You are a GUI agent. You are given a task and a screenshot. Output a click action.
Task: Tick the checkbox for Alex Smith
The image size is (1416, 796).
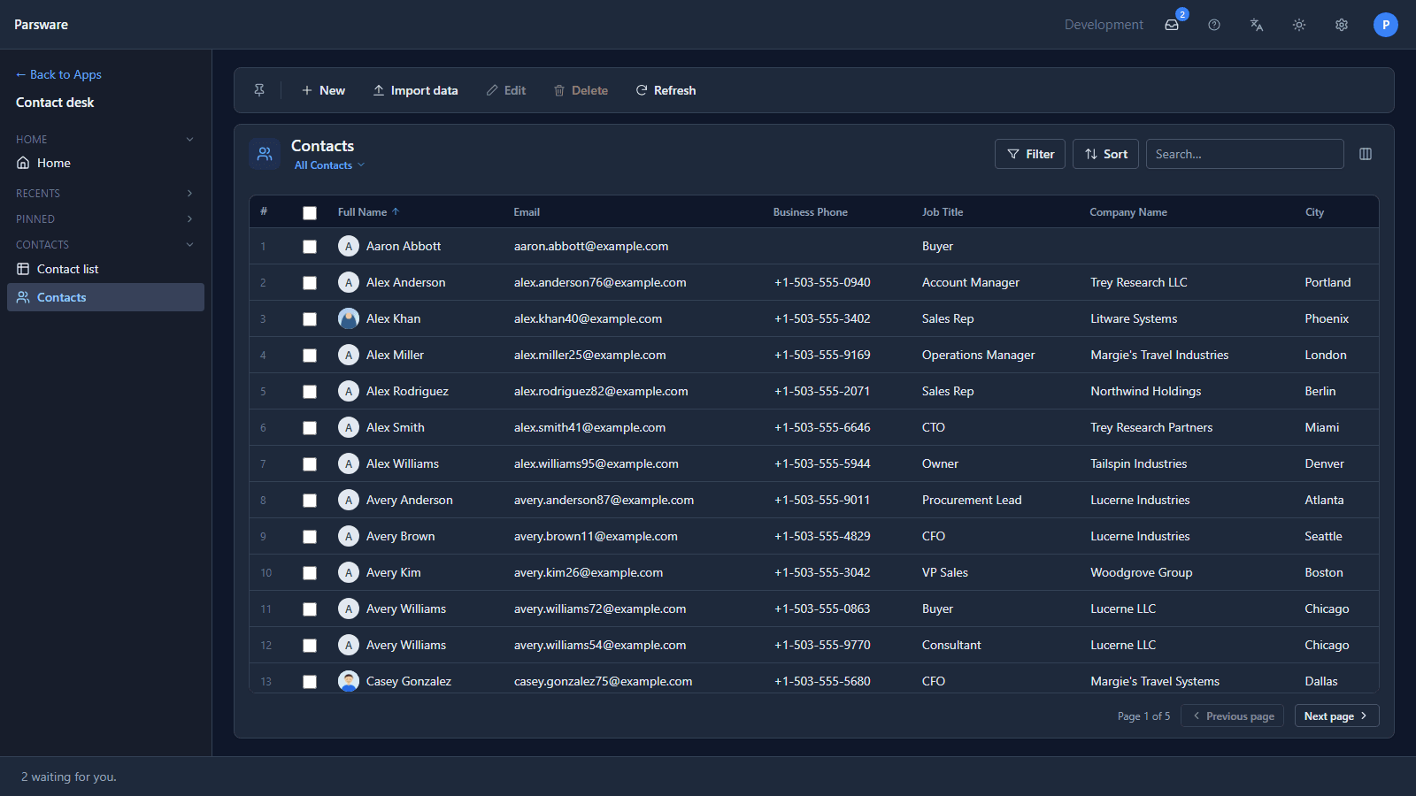tap(310, 428)
